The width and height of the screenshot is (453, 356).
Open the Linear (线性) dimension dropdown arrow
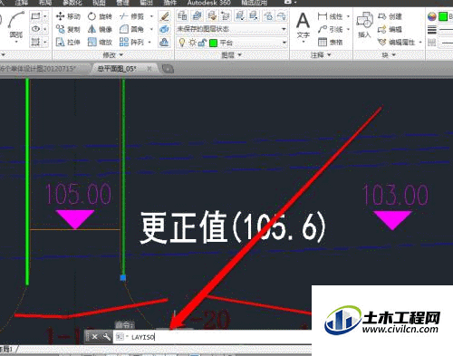[x=348, y=16]
